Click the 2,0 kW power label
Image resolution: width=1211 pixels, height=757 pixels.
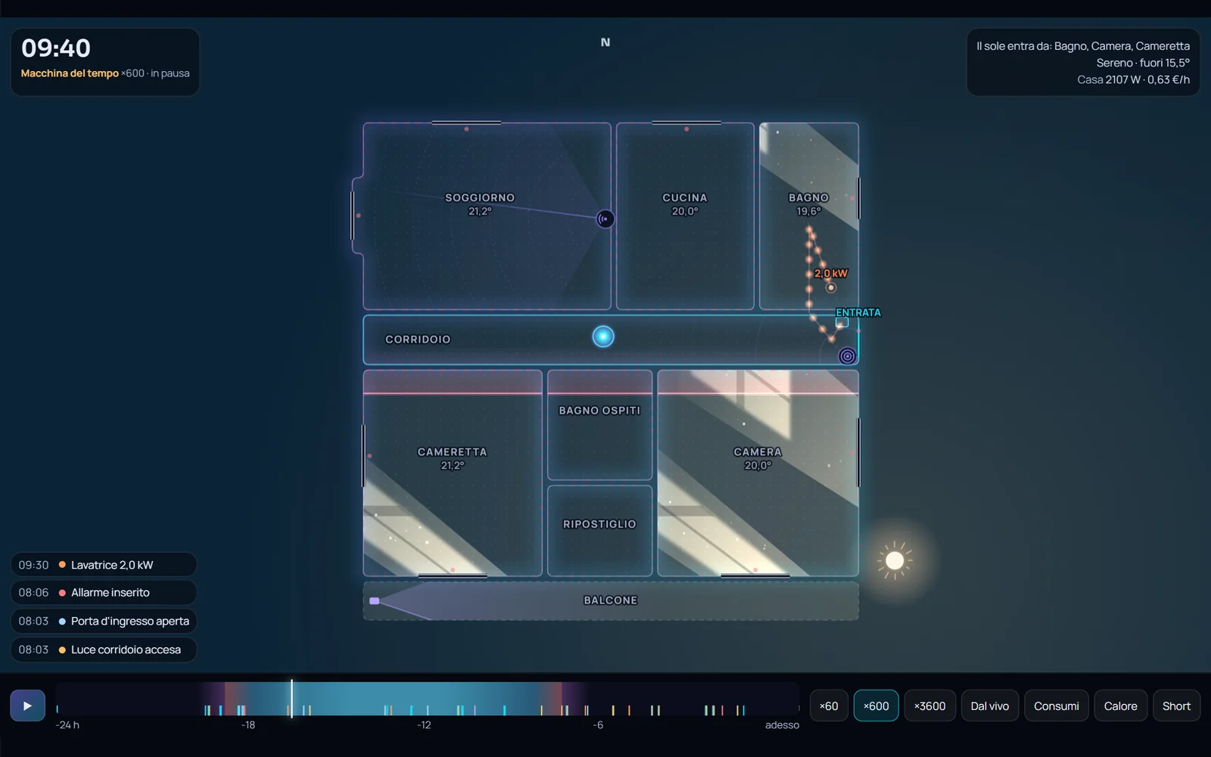point(831,273)
